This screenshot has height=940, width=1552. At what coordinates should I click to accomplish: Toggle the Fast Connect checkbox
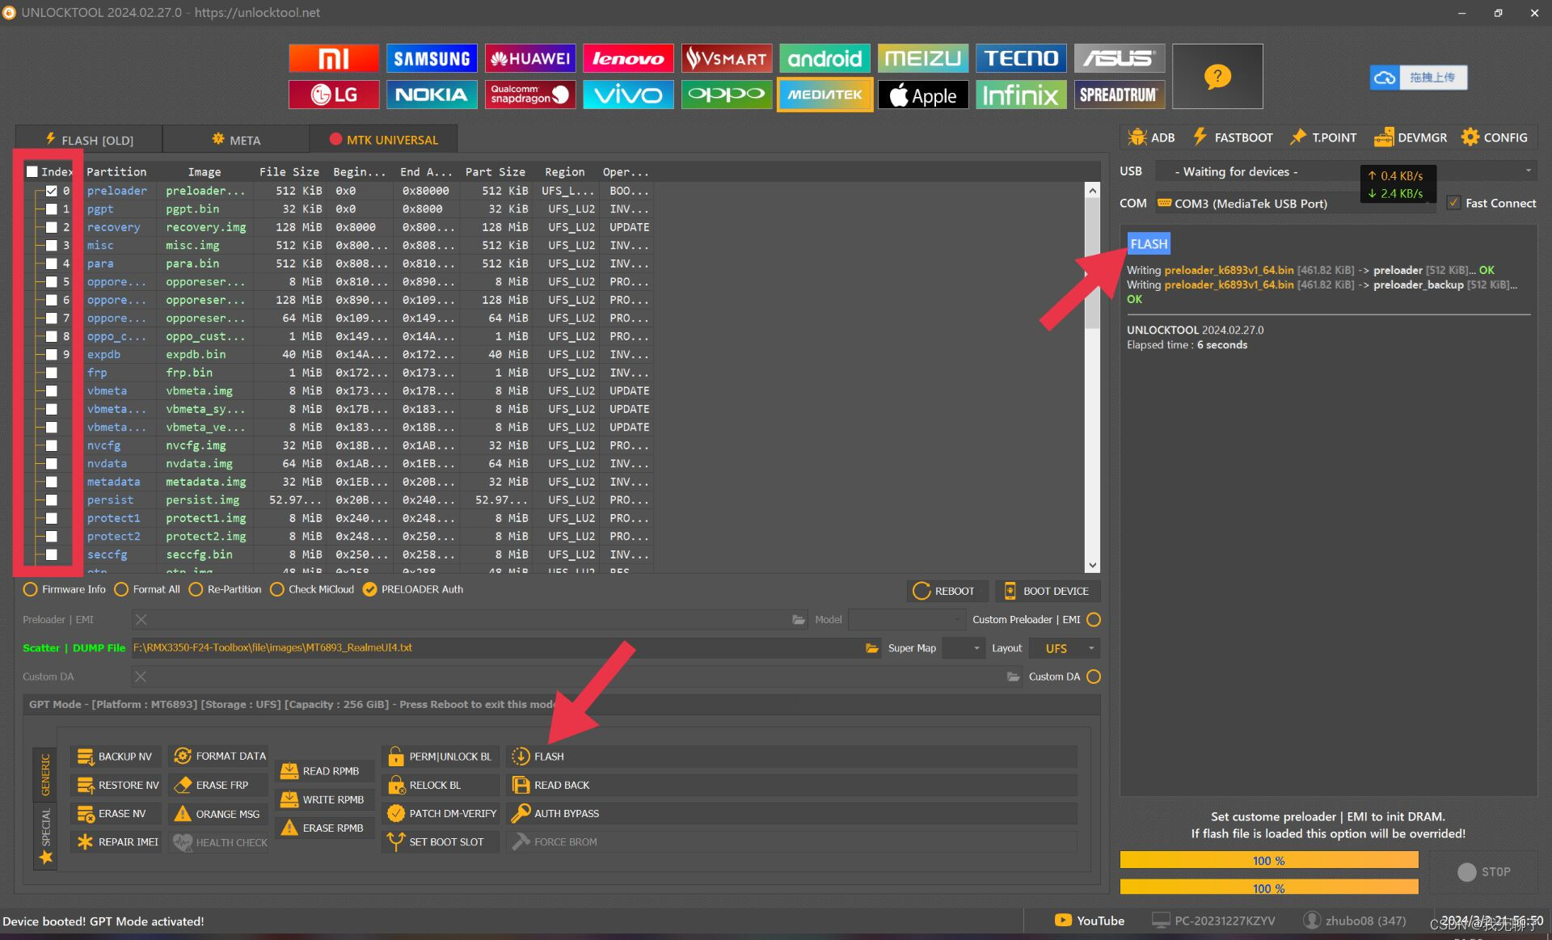(x=1453, y=203)
